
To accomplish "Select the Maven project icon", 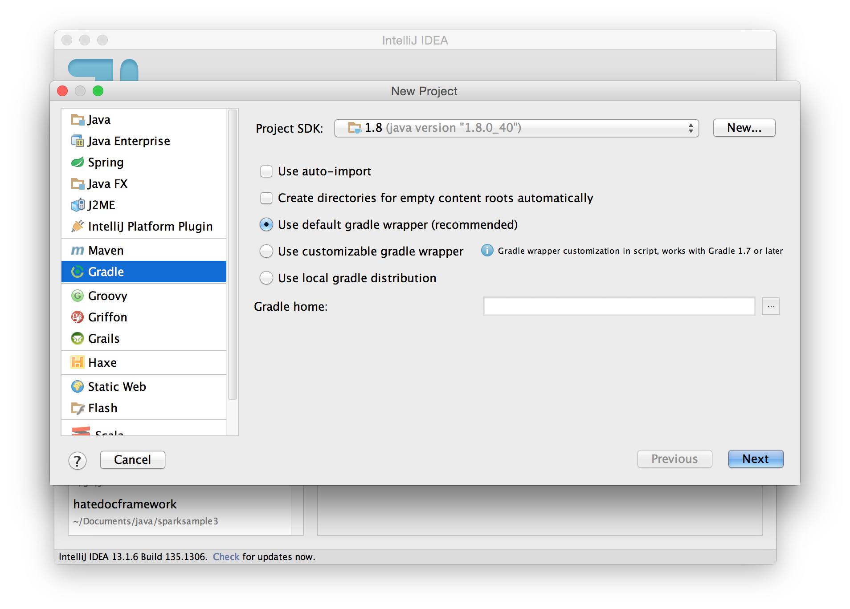I will 77,250.
